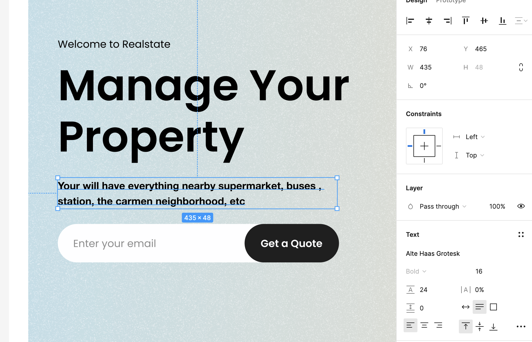Switch to the Prototype tab
The image size is (532, 342).
pyautogui.click(x=451, y=1)
